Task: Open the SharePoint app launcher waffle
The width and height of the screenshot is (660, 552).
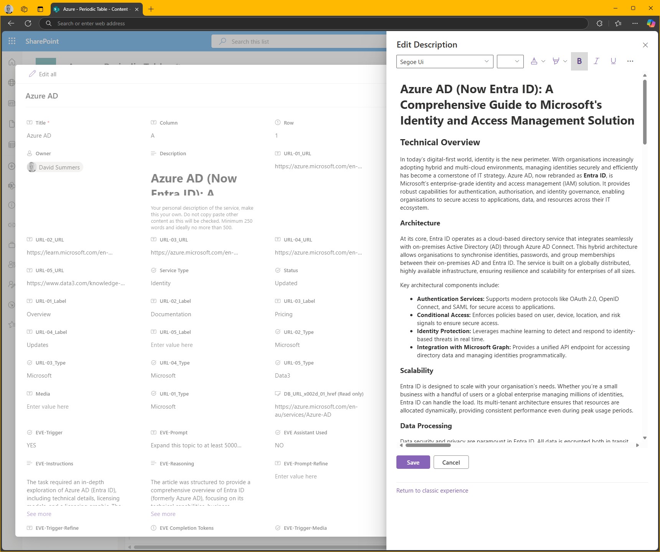Action: (x=12, y=41)
